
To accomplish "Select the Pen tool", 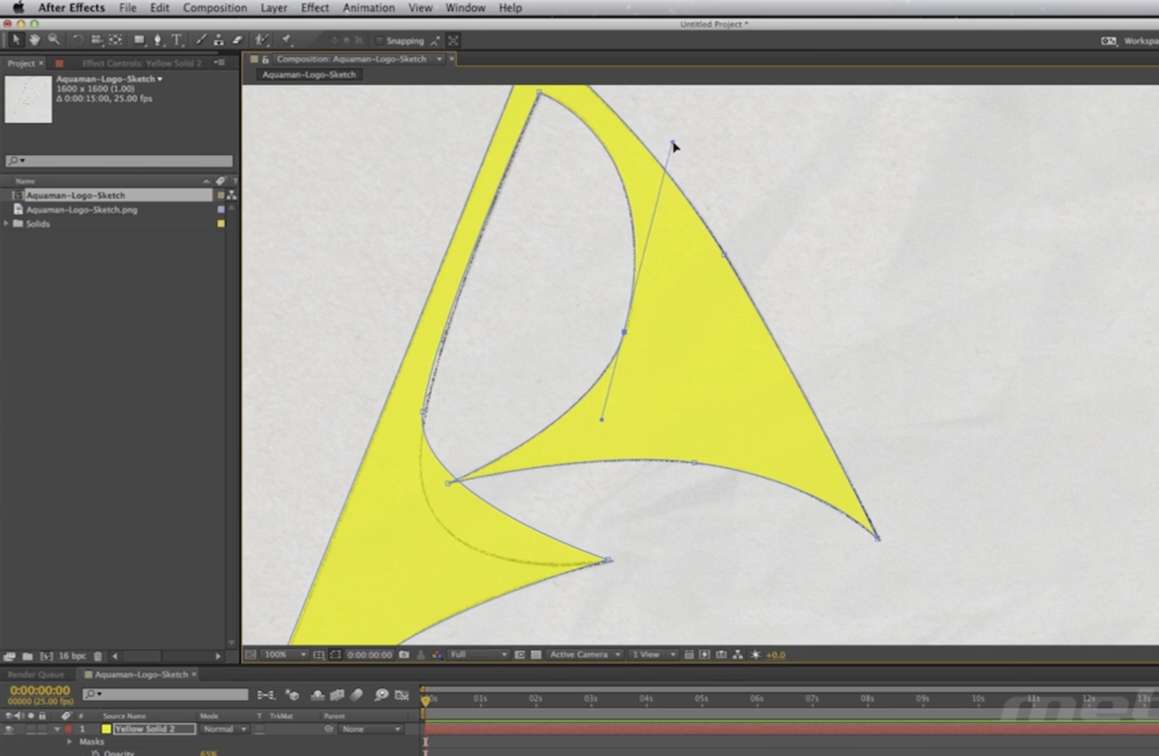I will (x=157, y=40).
